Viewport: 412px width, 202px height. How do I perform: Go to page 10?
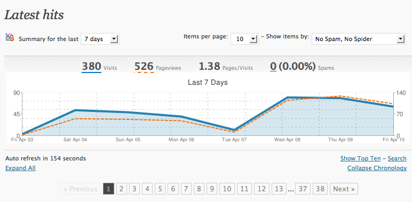pyautogui.click(x=227, y=189)
